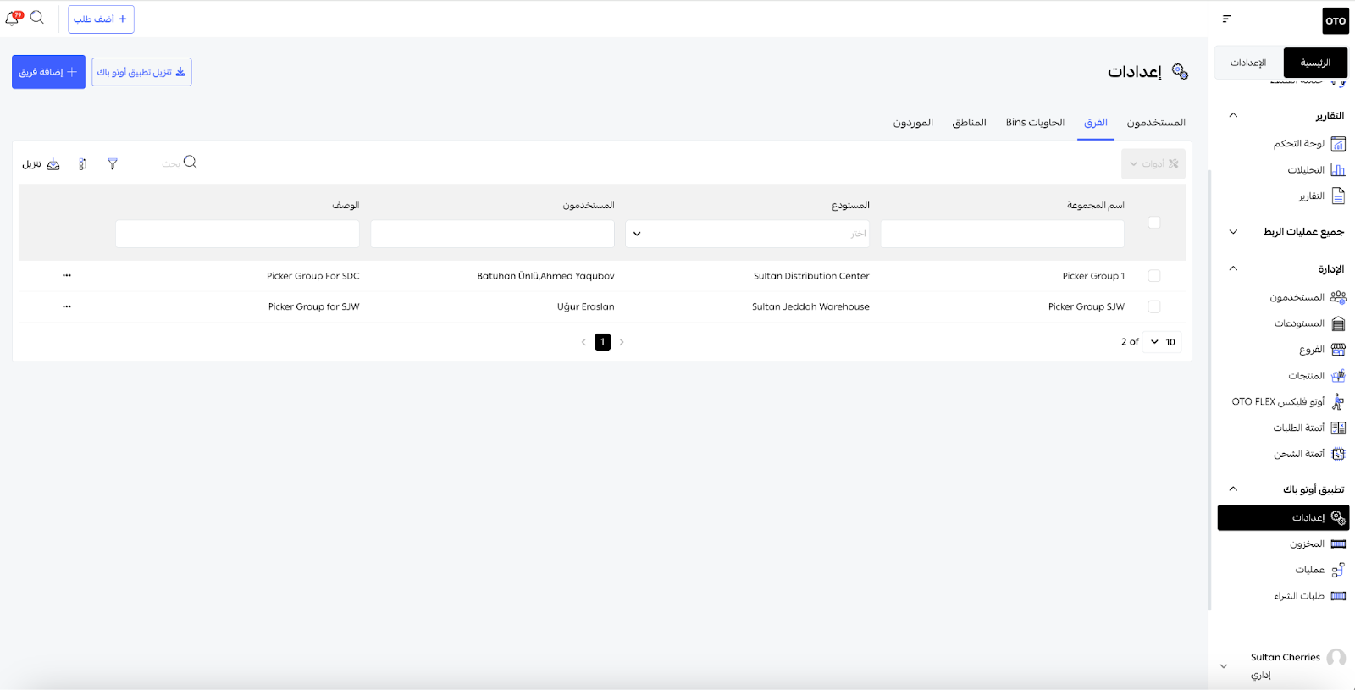Click the تنزيل download button in table toolbar
This screenshot has width=1355, height=690.
[41, 164]
